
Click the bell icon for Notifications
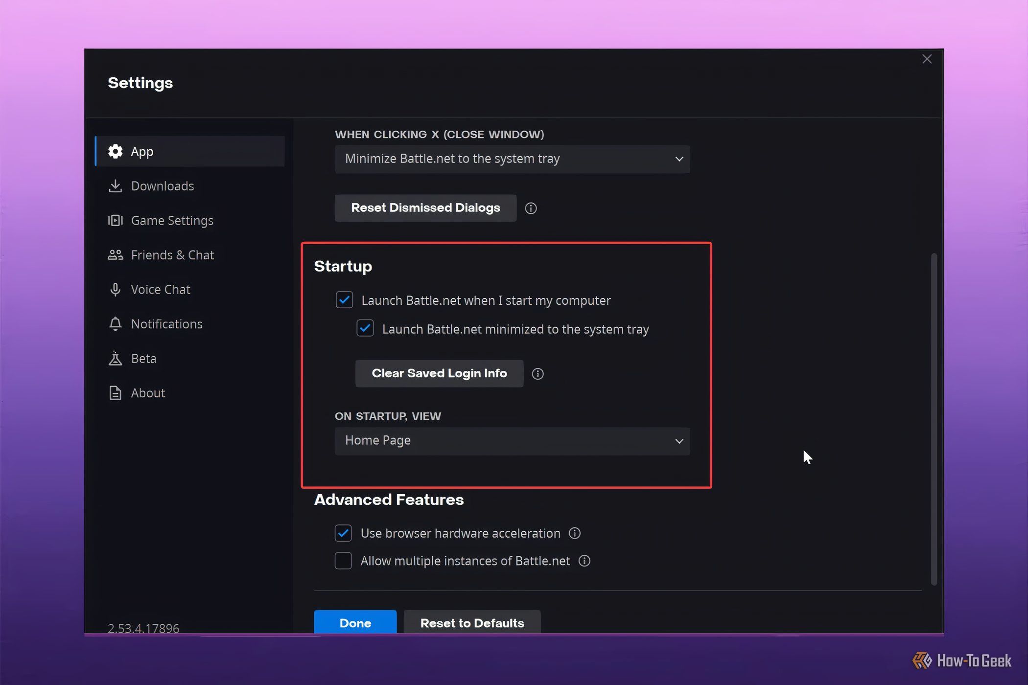click(x=115, y=324)
